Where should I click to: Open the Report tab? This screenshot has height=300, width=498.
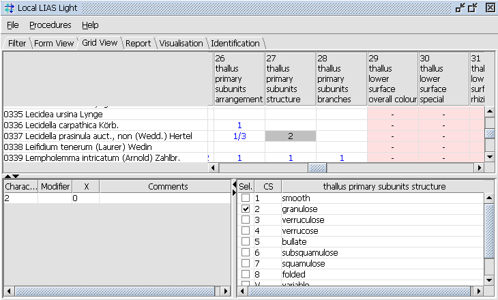(138, 43)
